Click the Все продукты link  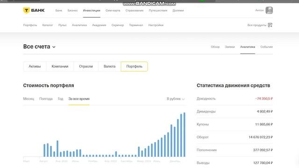pyautogui.click(x=256, y=25)
